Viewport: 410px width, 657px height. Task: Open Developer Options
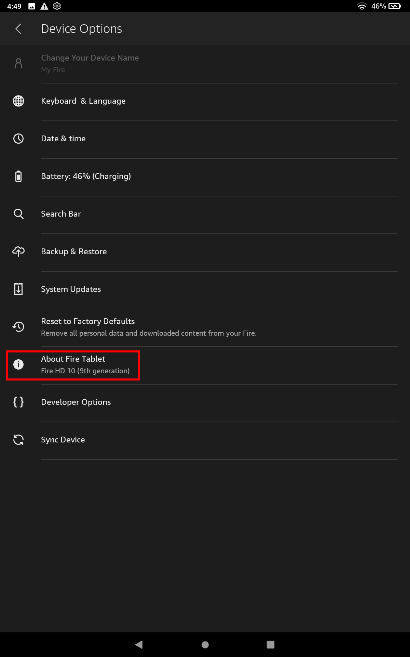click(x=205, y=403)
